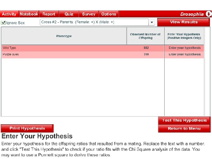Screen dimensions: 212x159
Task: Click observed count 310
Action: (146, 54)
